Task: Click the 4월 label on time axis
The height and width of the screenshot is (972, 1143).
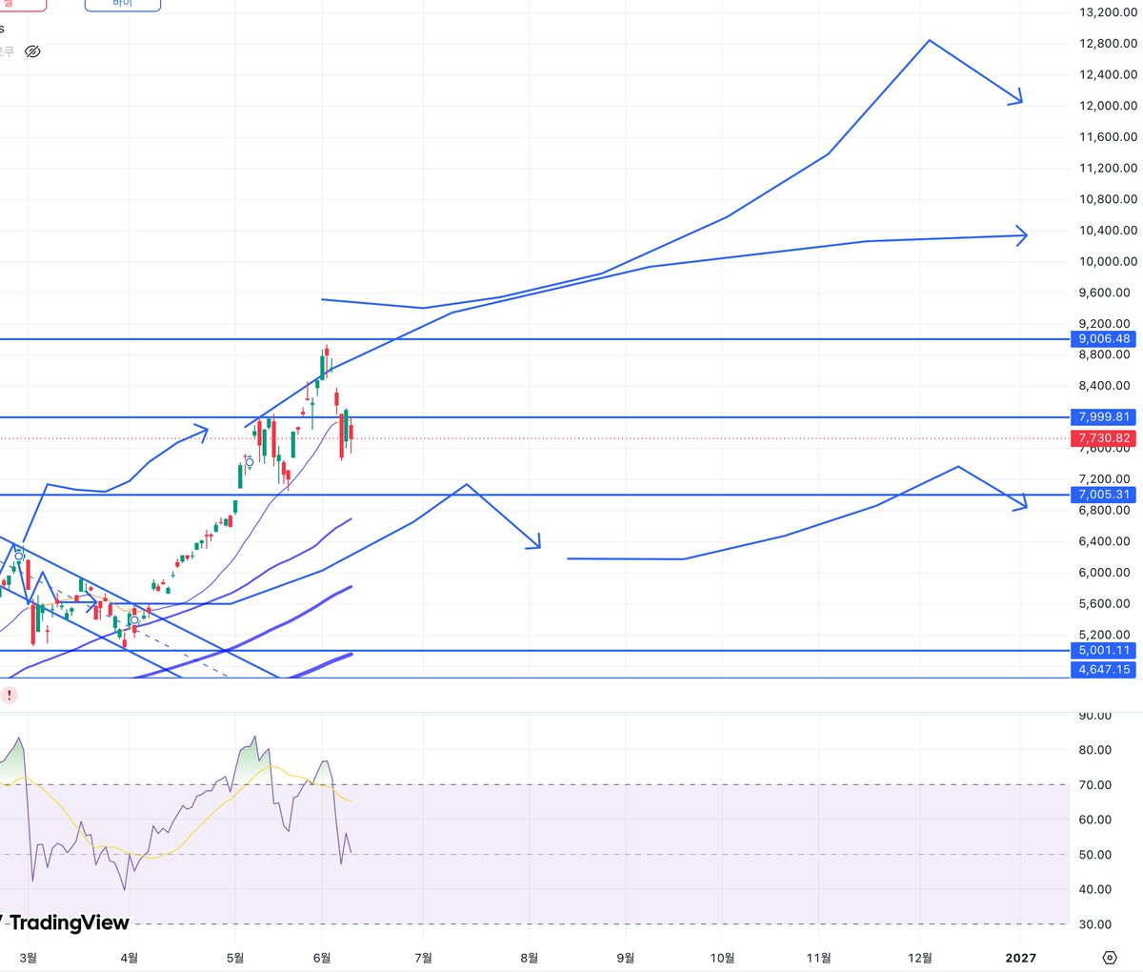Action: [130, 957]
